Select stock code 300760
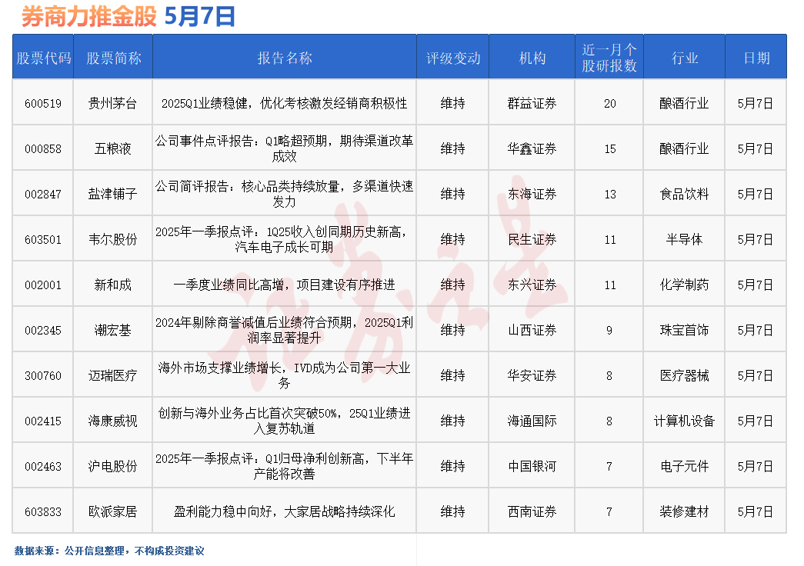 click(x=43, y=376)
